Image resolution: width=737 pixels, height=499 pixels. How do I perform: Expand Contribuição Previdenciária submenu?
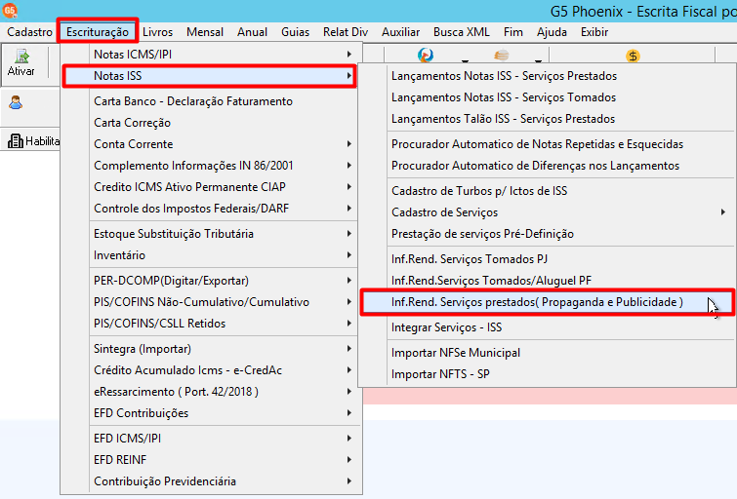point(210,481)
